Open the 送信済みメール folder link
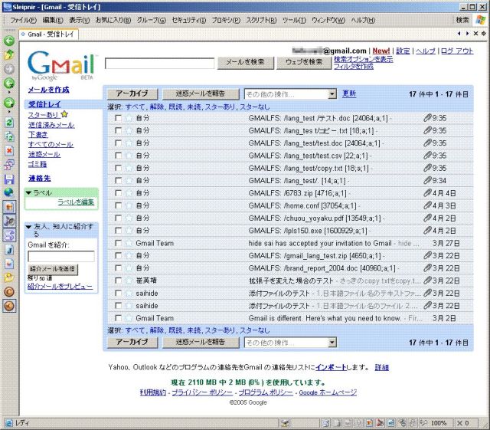 point(51,124)
